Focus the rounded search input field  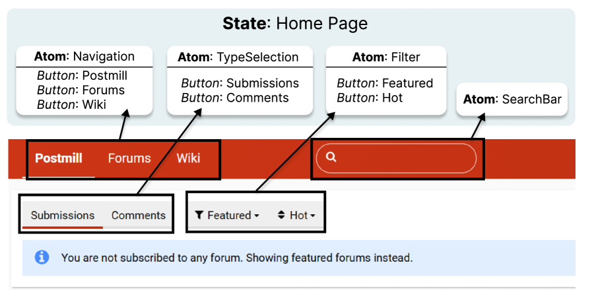coord(403,158)
